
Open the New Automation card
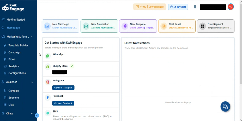[x=99, y=26]
